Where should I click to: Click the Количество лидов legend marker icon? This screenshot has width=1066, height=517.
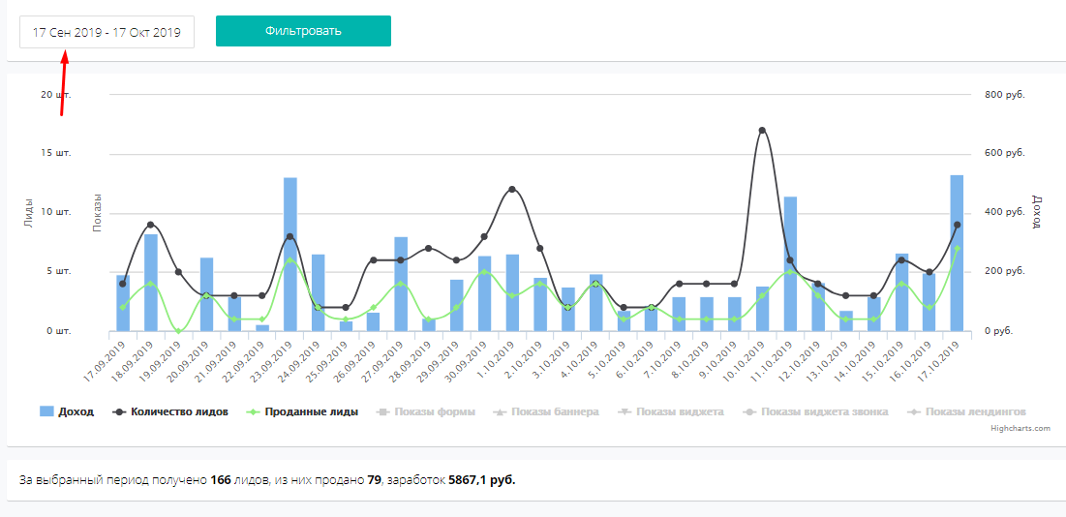pos(120,411)
